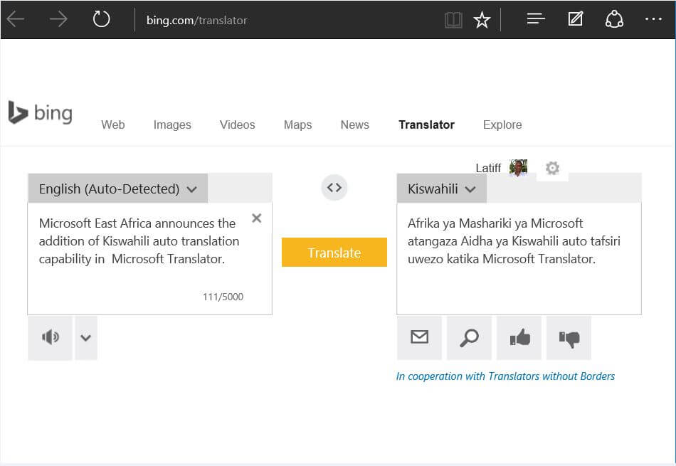Rate the translation with thumbs down

(x=569, y=337)
